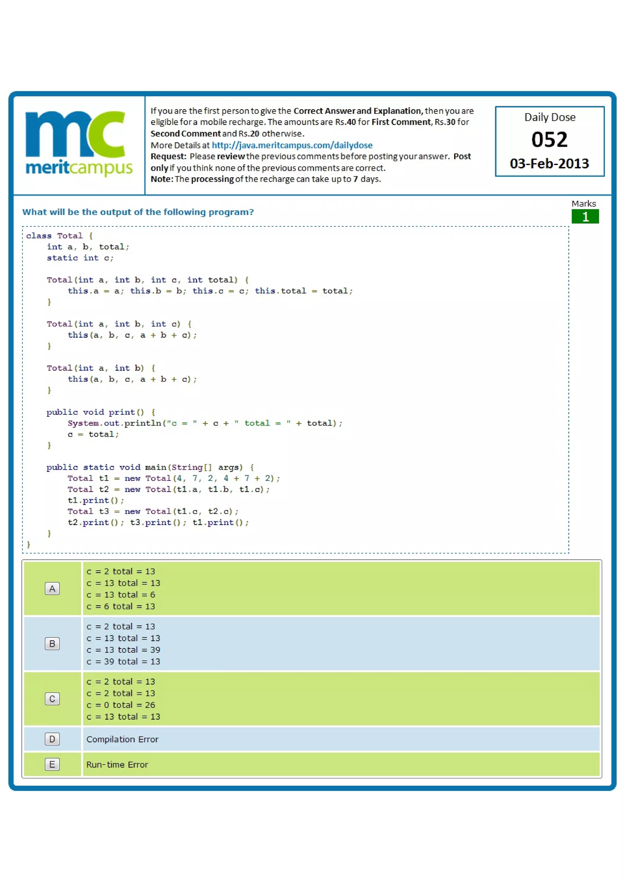The width and height of the screenshot is (625, 882).
Task: Open the java.meritcampus.com/dailydose link
Action: coord(292,145)
